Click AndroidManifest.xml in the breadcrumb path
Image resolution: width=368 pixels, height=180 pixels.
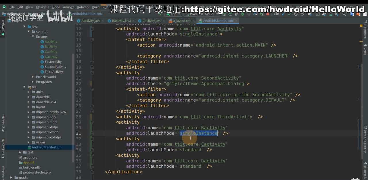tap(87, 14)
